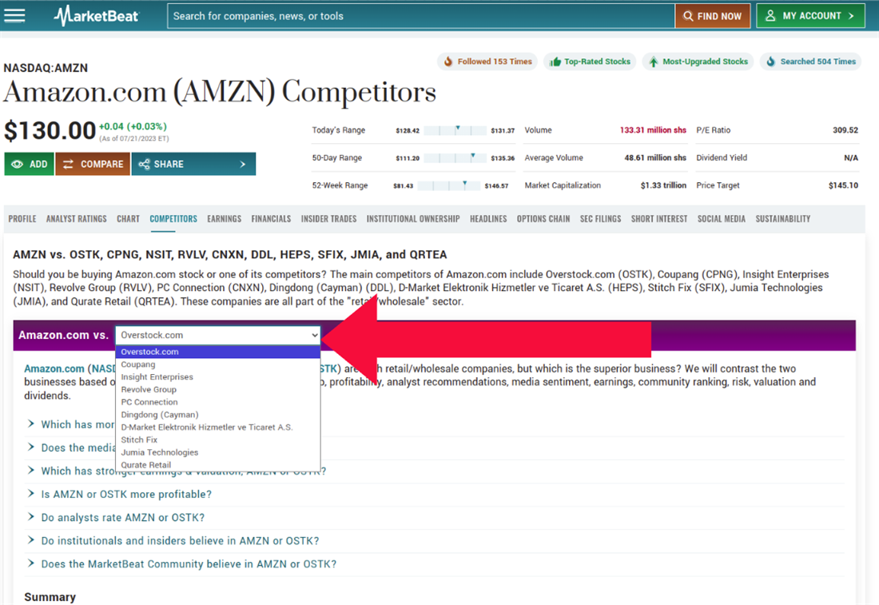Viewport: 879px width, 605px height.
Task: Click the Searched 504 Times badge
Action: (x=810, y=62)
